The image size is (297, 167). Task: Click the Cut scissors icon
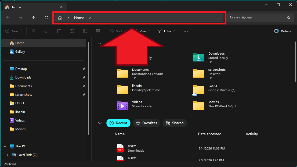pos(34,31)
